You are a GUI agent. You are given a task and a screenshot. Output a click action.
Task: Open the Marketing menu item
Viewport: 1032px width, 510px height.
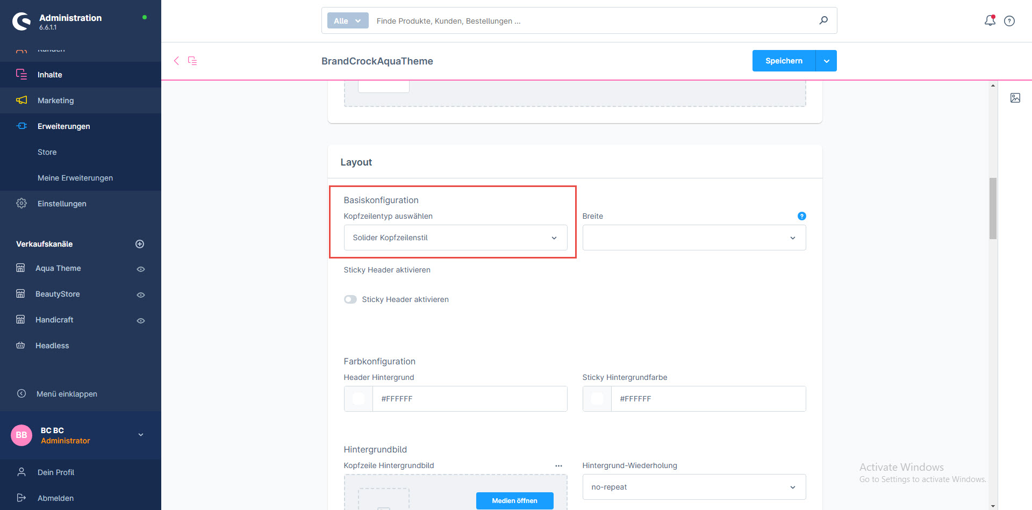(55, 100)
